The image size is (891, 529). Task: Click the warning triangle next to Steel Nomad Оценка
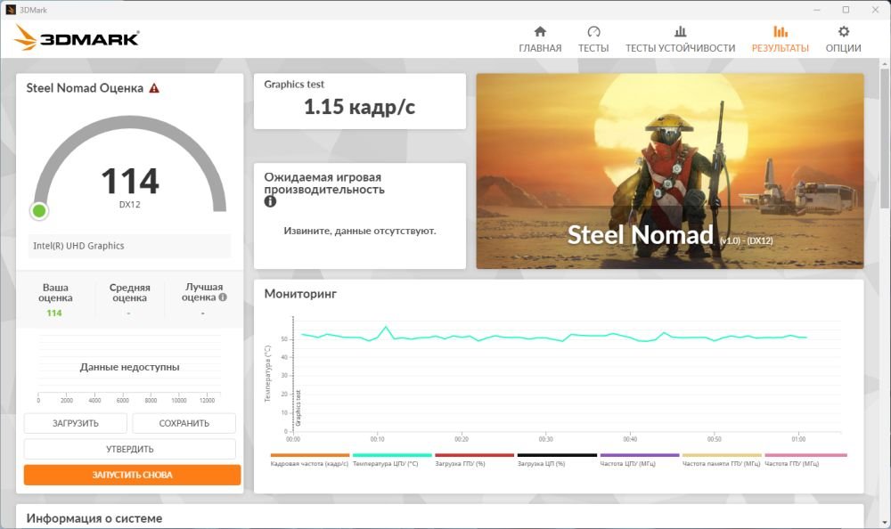(x=154, y=88)
